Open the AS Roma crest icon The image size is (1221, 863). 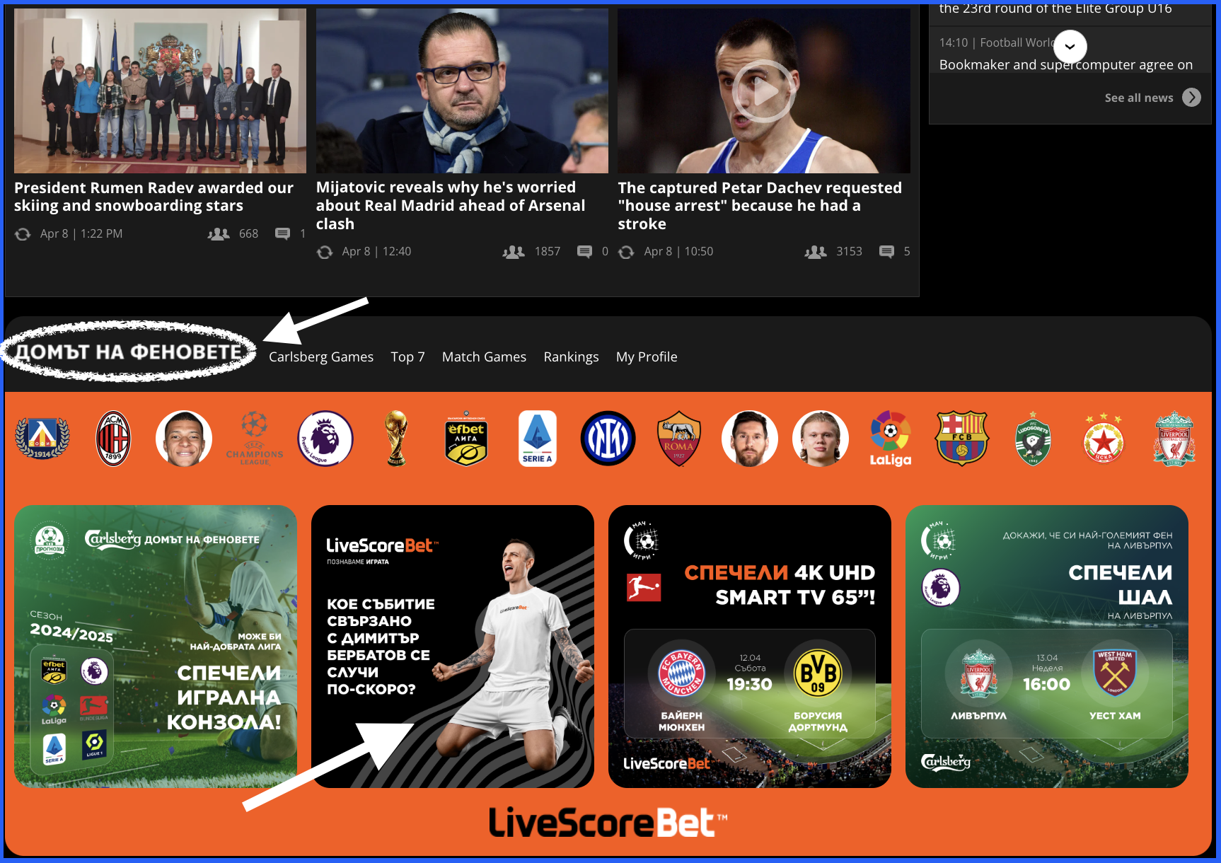[x=679, y=439]
